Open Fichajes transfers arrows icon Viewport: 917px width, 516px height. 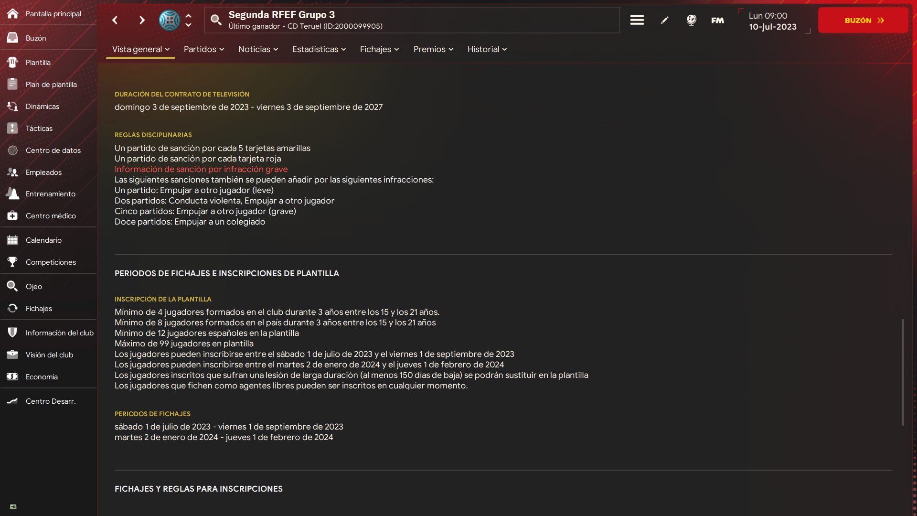13,308
